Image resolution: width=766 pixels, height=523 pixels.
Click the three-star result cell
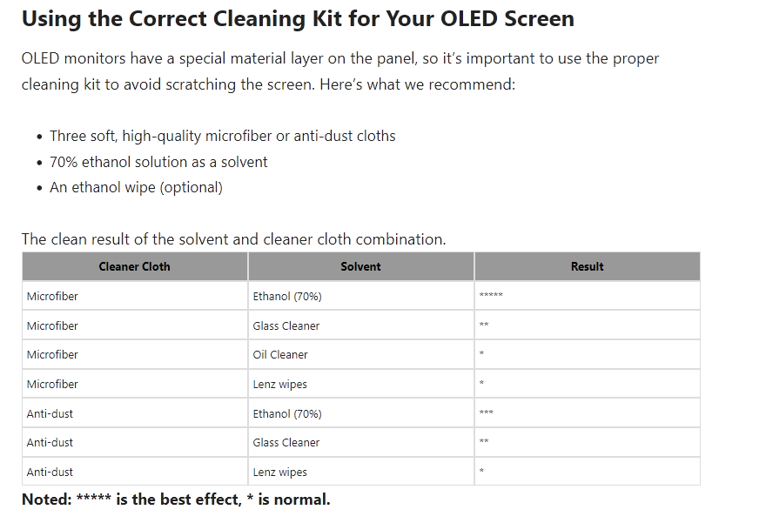tap(588, 413)
